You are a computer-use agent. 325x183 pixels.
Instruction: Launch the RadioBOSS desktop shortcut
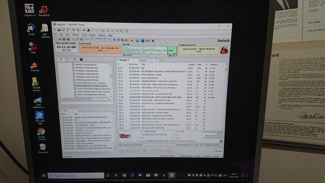(x=44, y=11)
